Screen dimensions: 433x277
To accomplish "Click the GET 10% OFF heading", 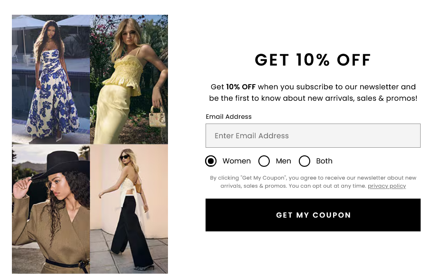I will tap(313, 60).
